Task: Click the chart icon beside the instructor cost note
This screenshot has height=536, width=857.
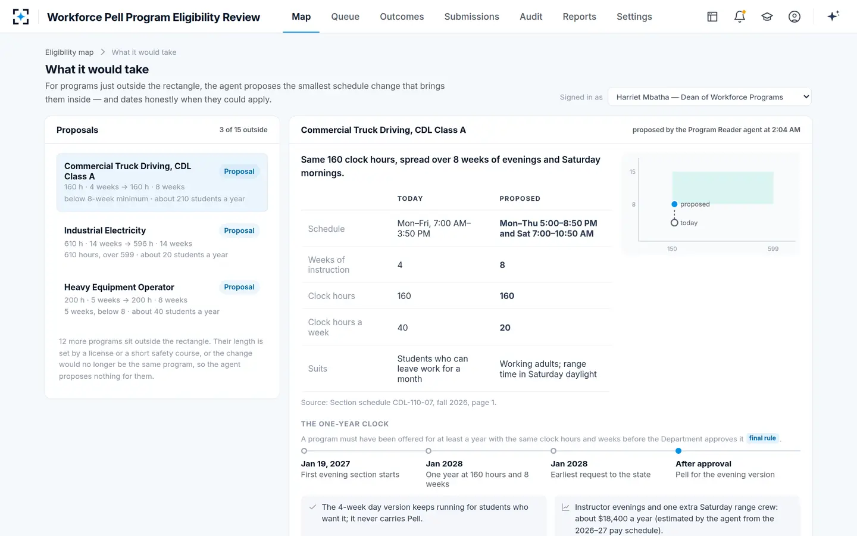Action: (565, 507)
